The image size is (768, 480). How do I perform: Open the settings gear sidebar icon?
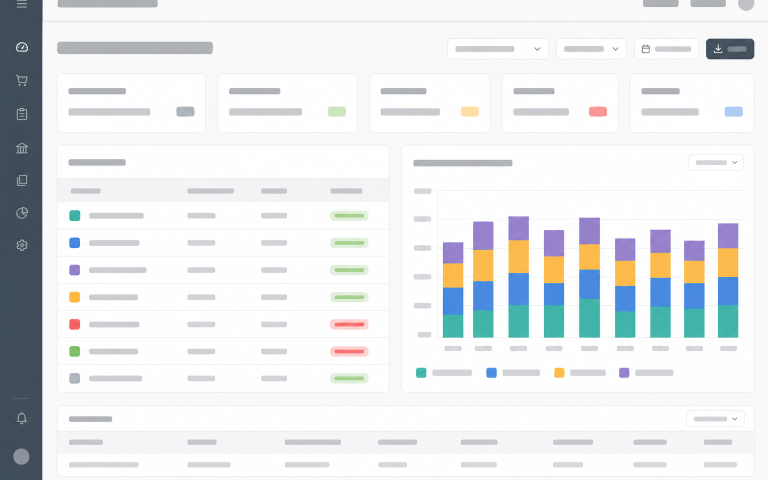point(21,245)
